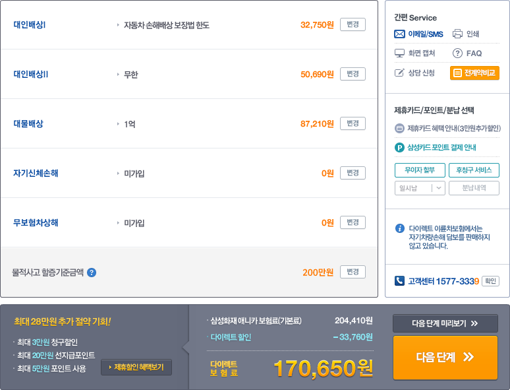
Task: Click the 상담 신청 pencil icon
Action: pyautogui.click(x=399, y=73)
